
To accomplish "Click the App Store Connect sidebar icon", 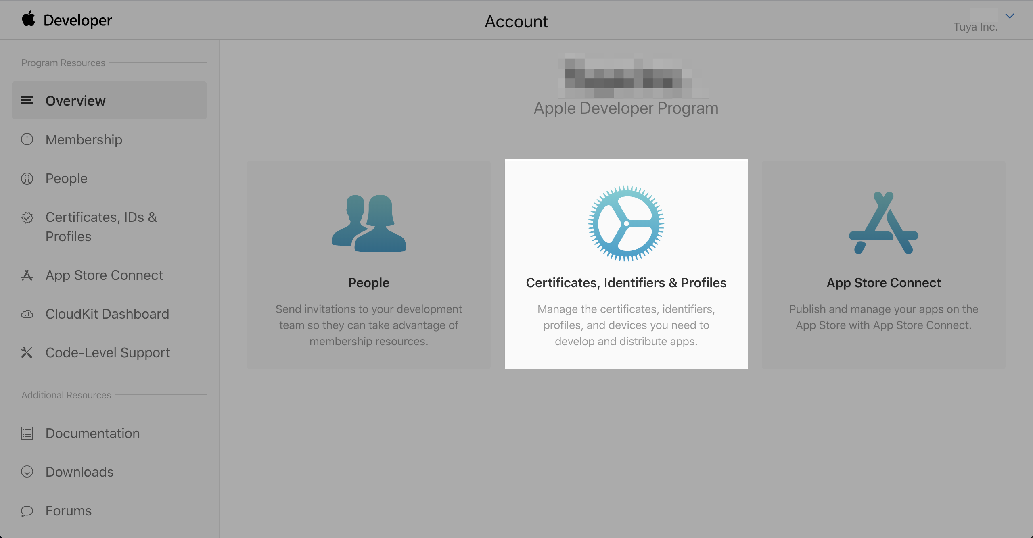I will point(27,275).
